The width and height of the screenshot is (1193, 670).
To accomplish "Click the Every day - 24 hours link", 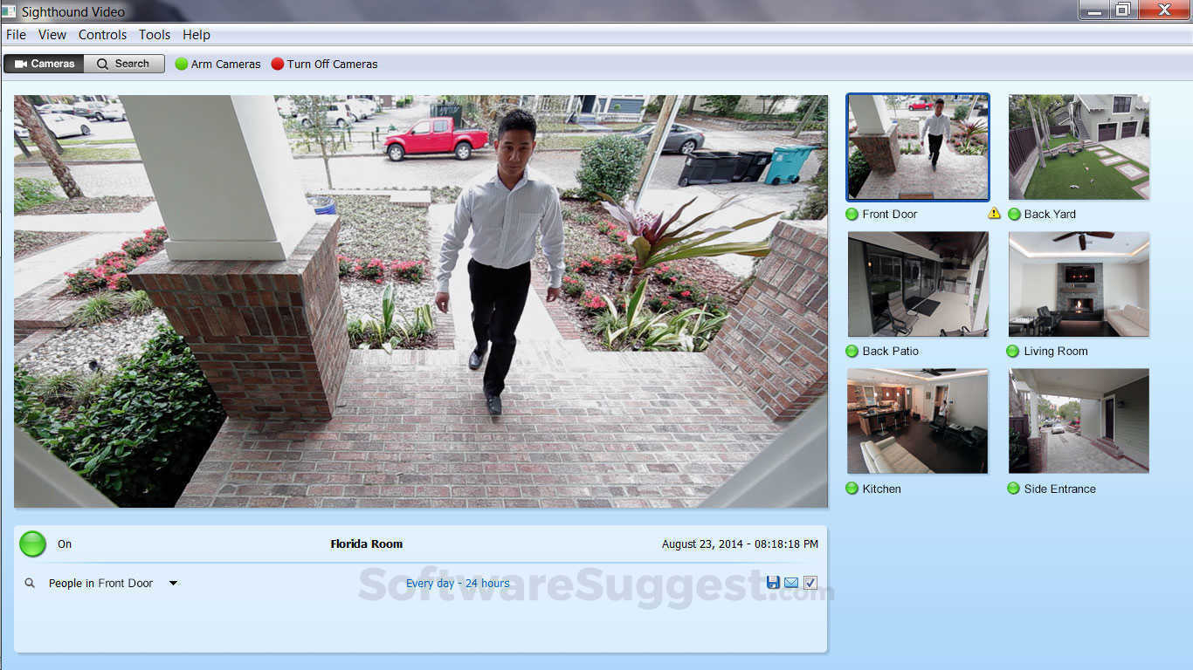I will coord(458,583).
